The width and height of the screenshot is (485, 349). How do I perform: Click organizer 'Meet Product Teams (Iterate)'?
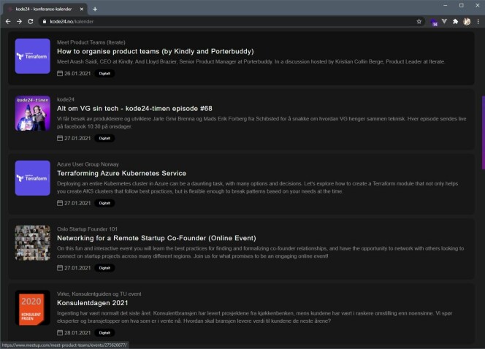91,42
